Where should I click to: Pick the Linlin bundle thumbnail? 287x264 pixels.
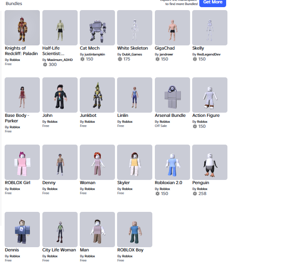[135, 95]
